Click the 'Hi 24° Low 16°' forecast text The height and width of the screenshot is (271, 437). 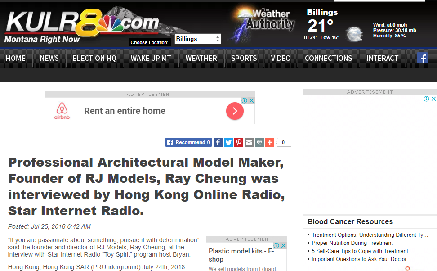point(321,37)
